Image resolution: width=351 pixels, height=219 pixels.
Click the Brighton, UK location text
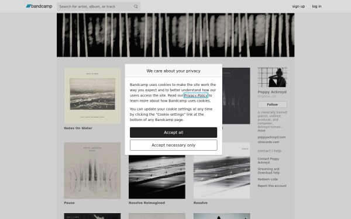pyautogui.click(x=267, y=96)
